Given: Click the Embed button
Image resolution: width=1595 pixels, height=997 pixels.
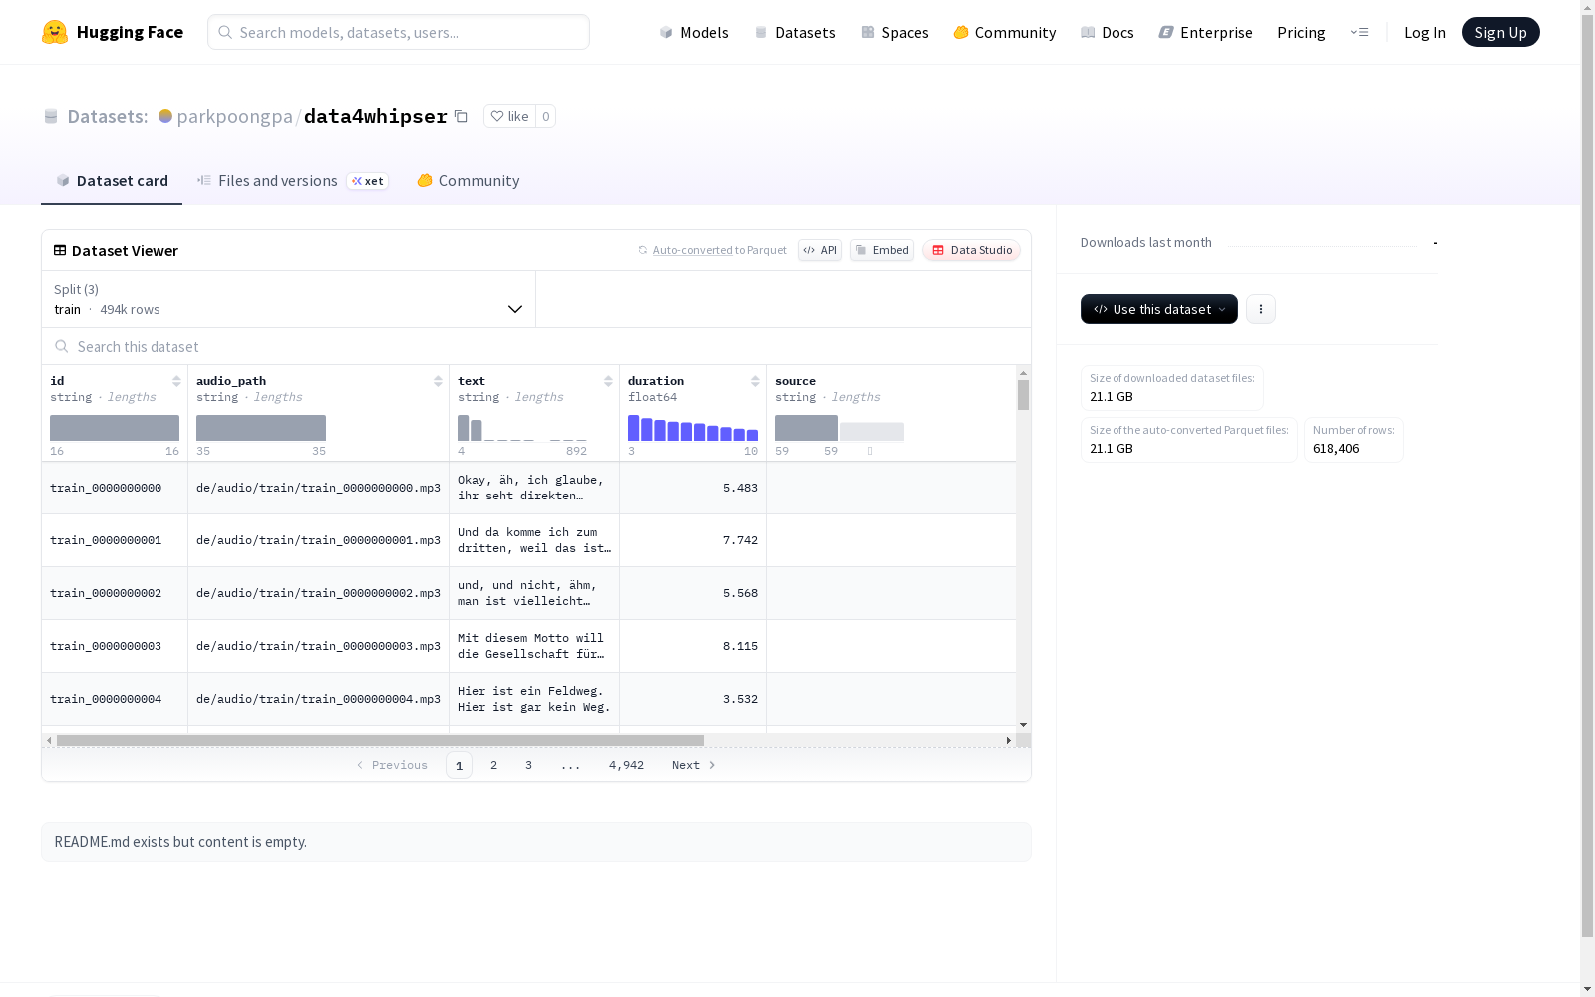Looking at the screenshot, I should [x=882, y=250].
